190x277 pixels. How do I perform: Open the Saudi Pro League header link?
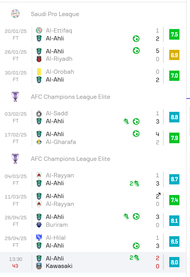(55, 14)
